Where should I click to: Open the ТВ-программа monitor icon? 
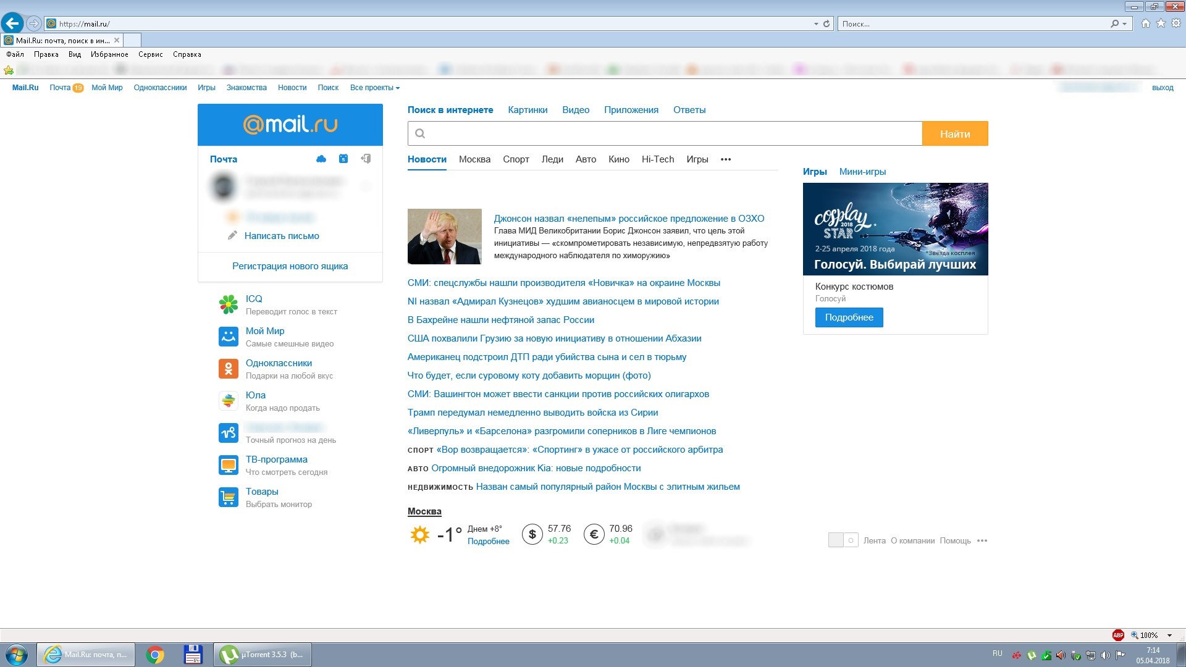coord(229,465)
